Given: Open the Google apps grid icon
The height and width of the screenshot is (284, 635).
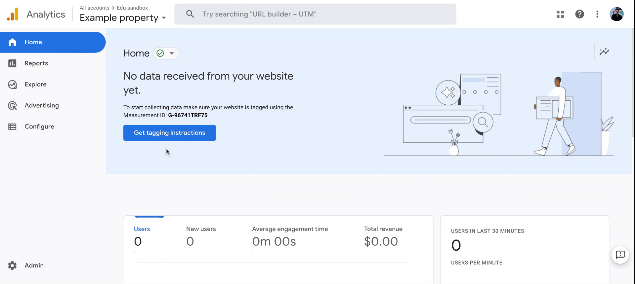Looking at the screenshot, I should click(x=560, y=14).
